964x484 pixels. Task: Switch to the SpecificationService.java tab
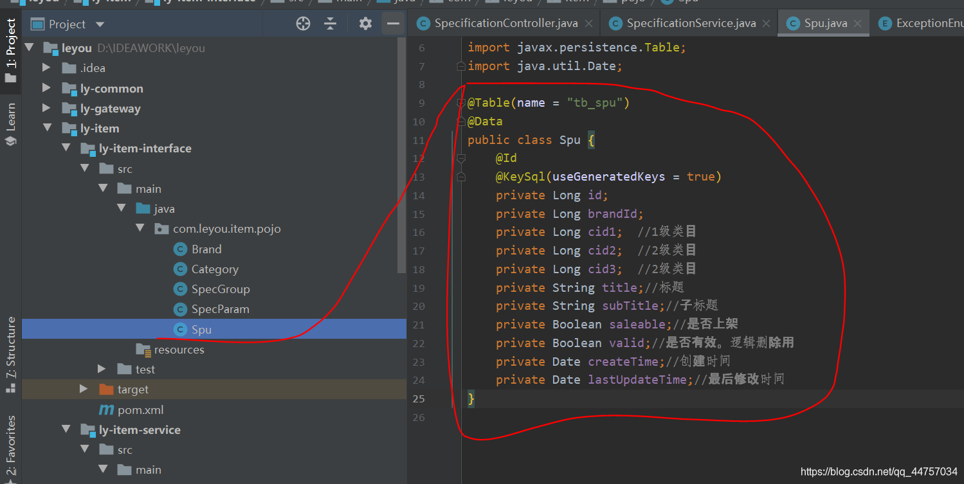tap(691, 23)
